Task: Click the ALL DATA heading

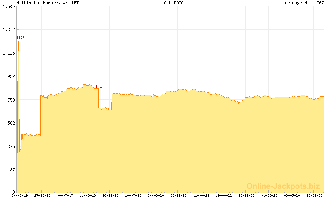Action: 174,3
